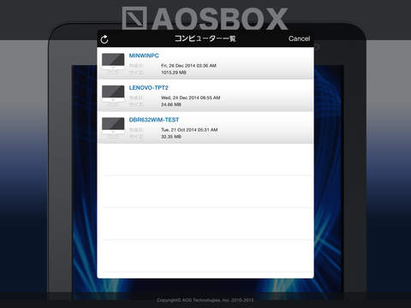
Task: Click the コンピューター一覧 dialog title
Action: coord(205,38)
